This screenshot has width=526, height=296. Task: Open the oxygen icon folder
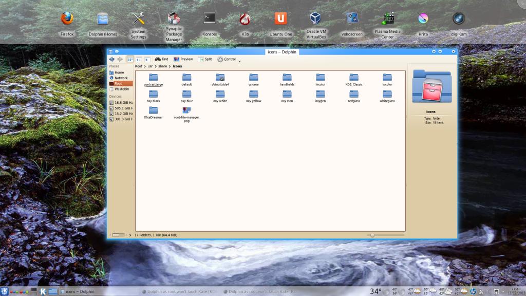[x=321, y=96]
